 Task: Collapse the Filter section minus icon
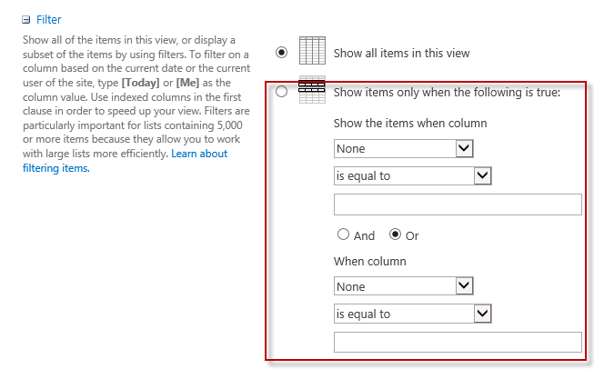pyautogui.click(x=25, y=20)
